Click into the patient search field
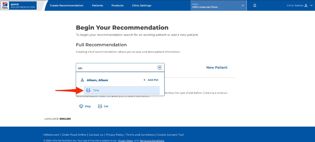Viewport: 315px width, 142px height. (116, 68)
